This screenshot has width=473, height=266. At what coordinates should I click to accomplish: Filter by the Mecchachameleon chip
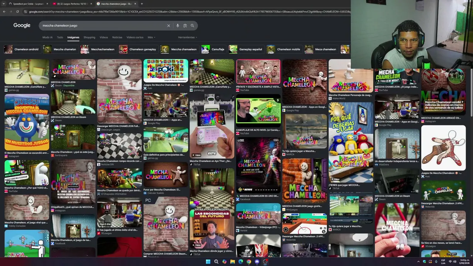pyautogui.click(x=98, y=49)
